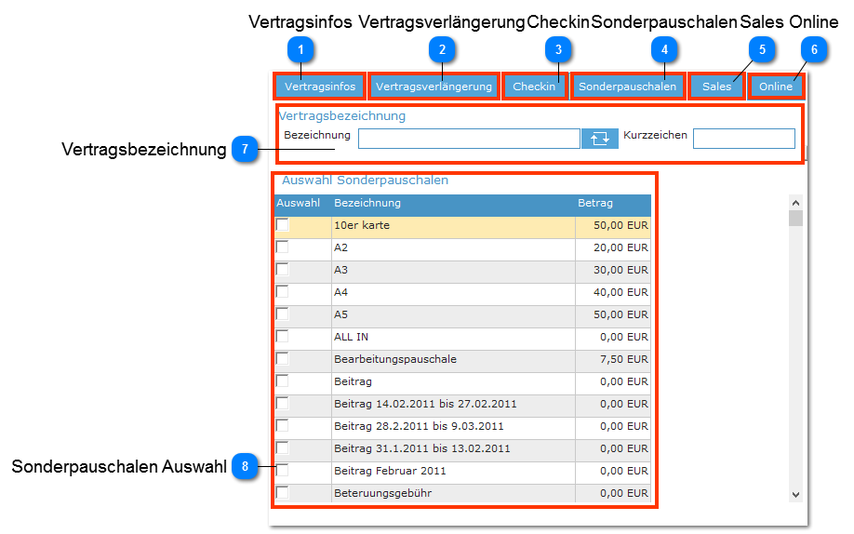Select the A5 row name
The height and width of the screenshot is (534, 854).
(x=340, y=315)
